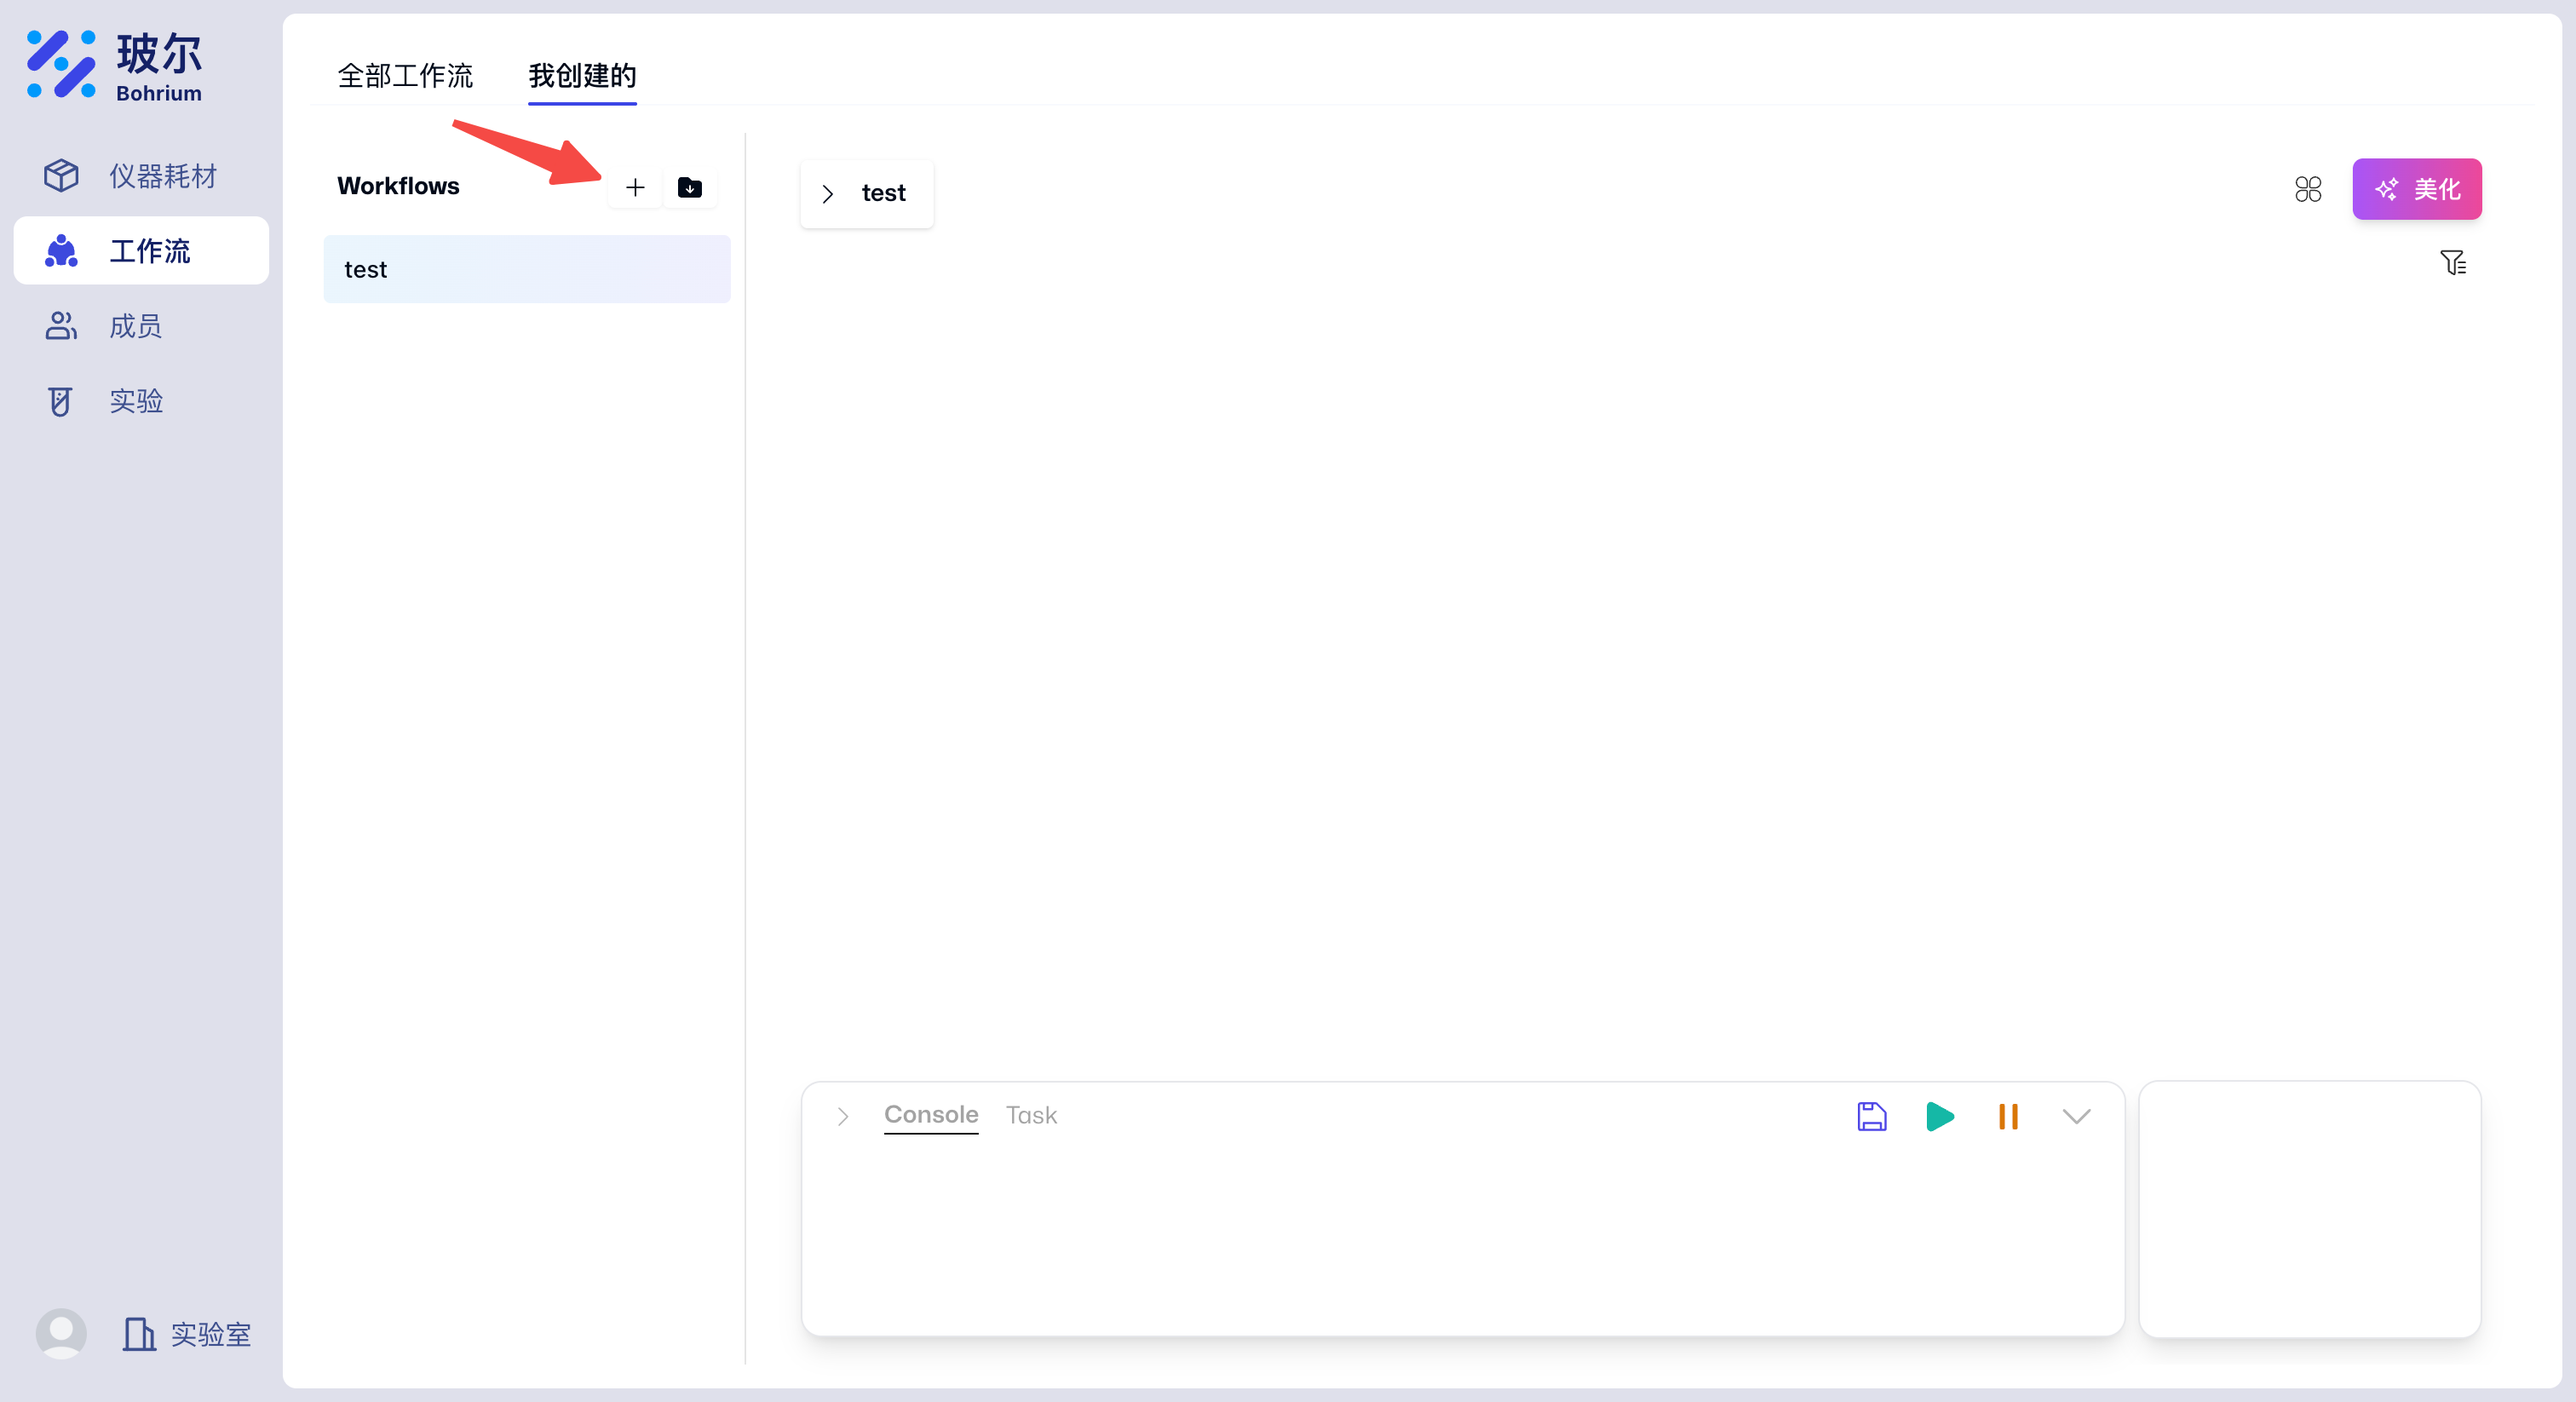Open the Task tab in console
The height and width of the screenshot is (1402, 2576).
click(x=1031, y=1115)
